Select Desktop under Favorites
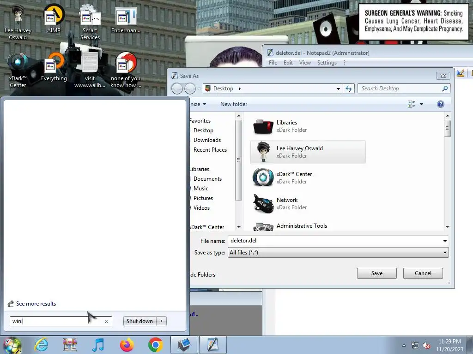Image resolution: width=473 pixels, height=354 pixels. pos(203,130)
